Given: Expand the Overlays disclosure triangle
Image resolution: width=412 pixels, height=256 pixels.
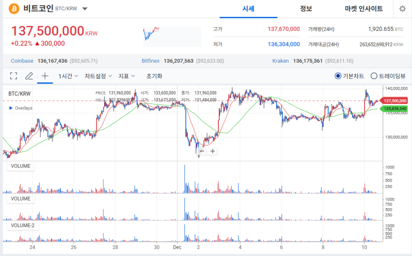Looking at the screenshot, I should [x=11, y=108].
